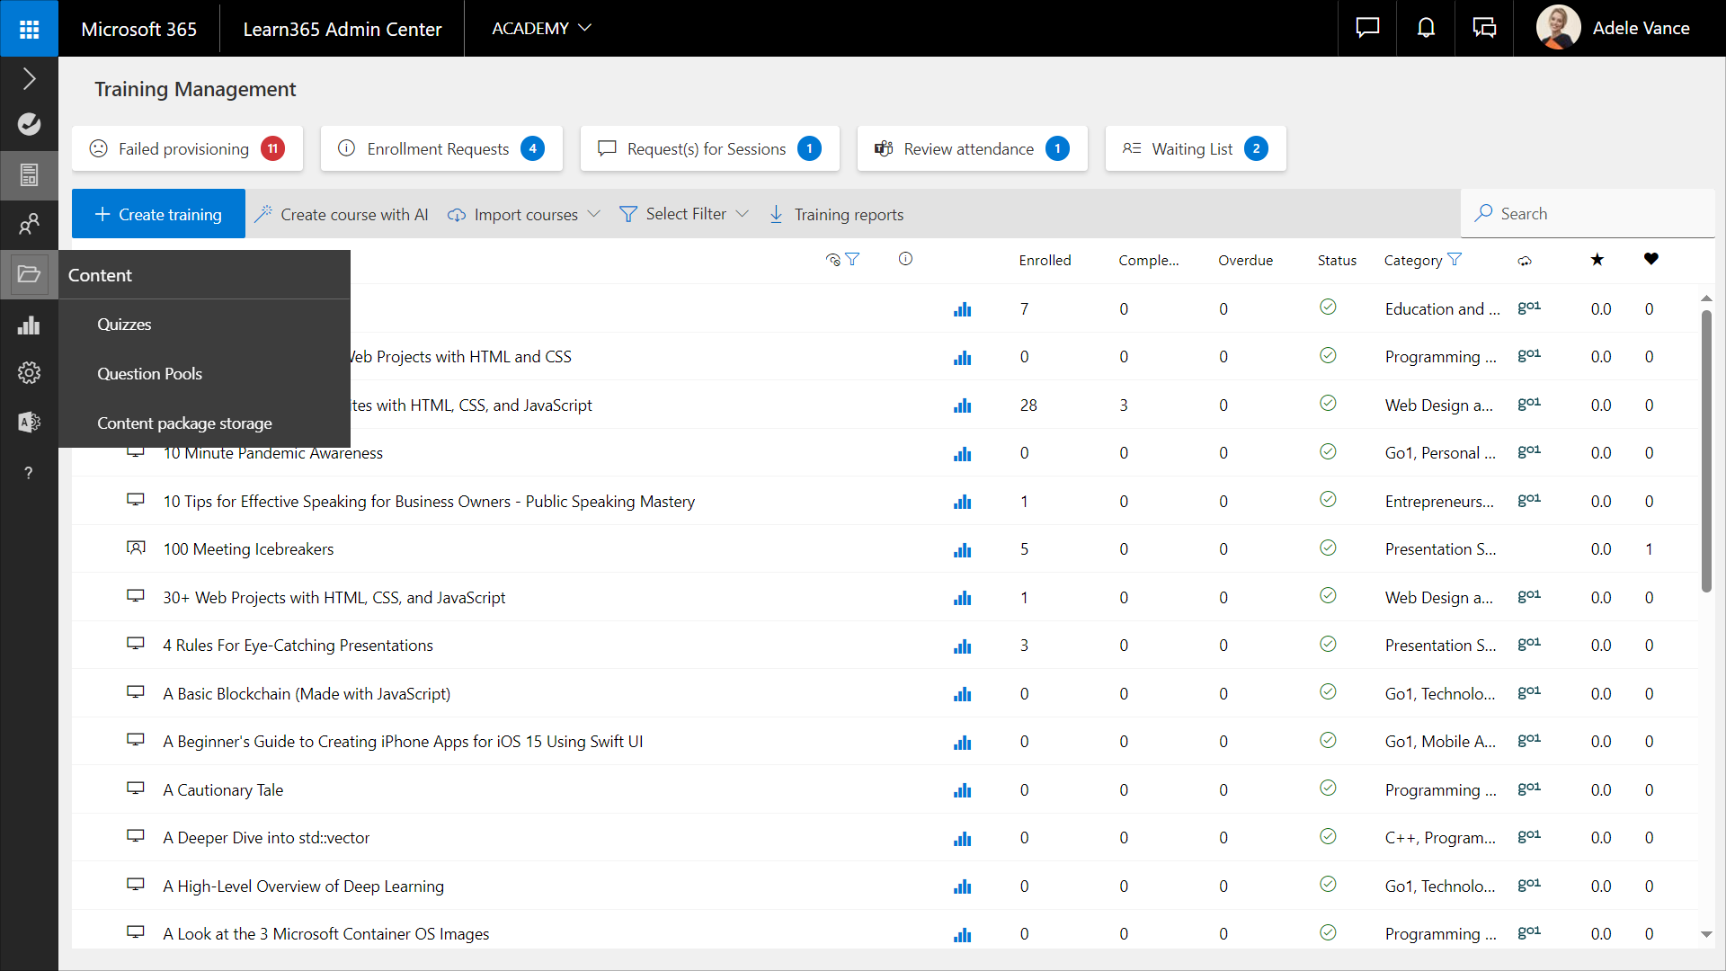View statistics chart for 100 Meeting Icebreakers
The width and height of the screenshot is (1726, 971).
pyautogui.click(x=962, y=549)
